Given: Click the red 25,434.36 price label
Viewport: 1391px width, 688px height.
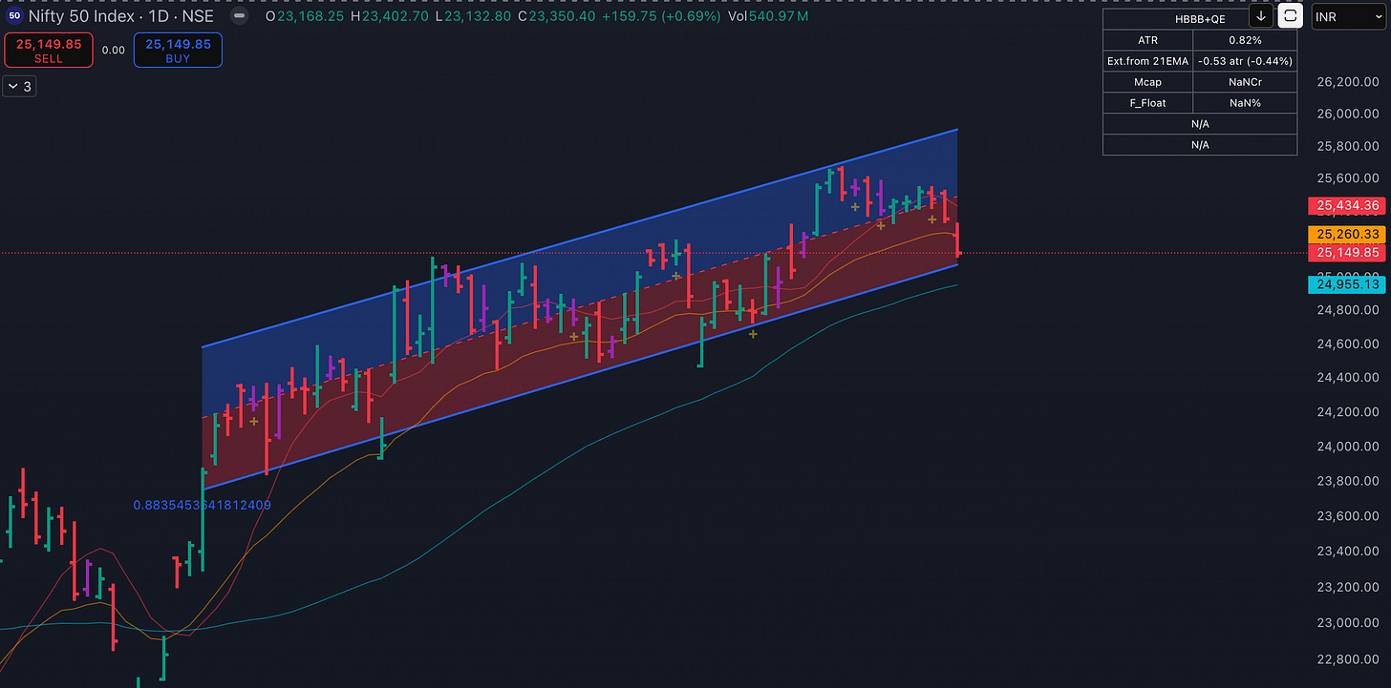Looking at the screenshot, I should (x=1347, y=205).
